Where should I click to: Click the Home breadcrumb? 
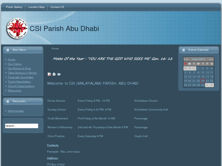[55, 48]
